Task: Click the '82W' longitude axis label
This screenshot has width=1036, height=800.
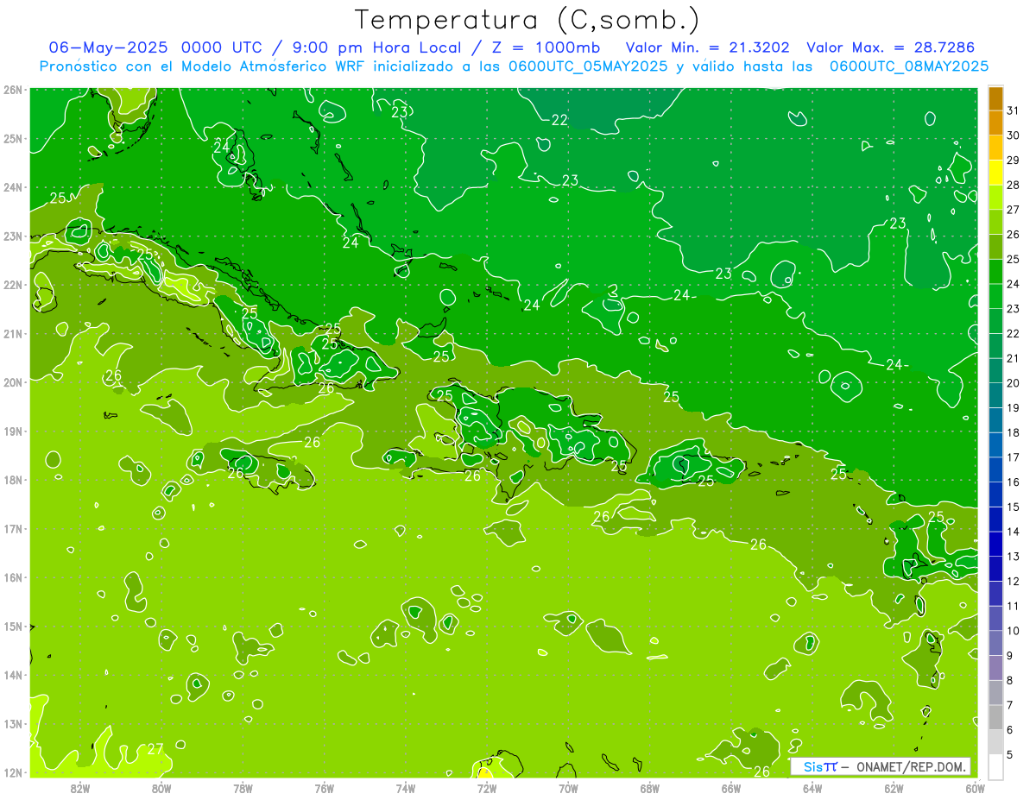Action: (x=80, y=788)
